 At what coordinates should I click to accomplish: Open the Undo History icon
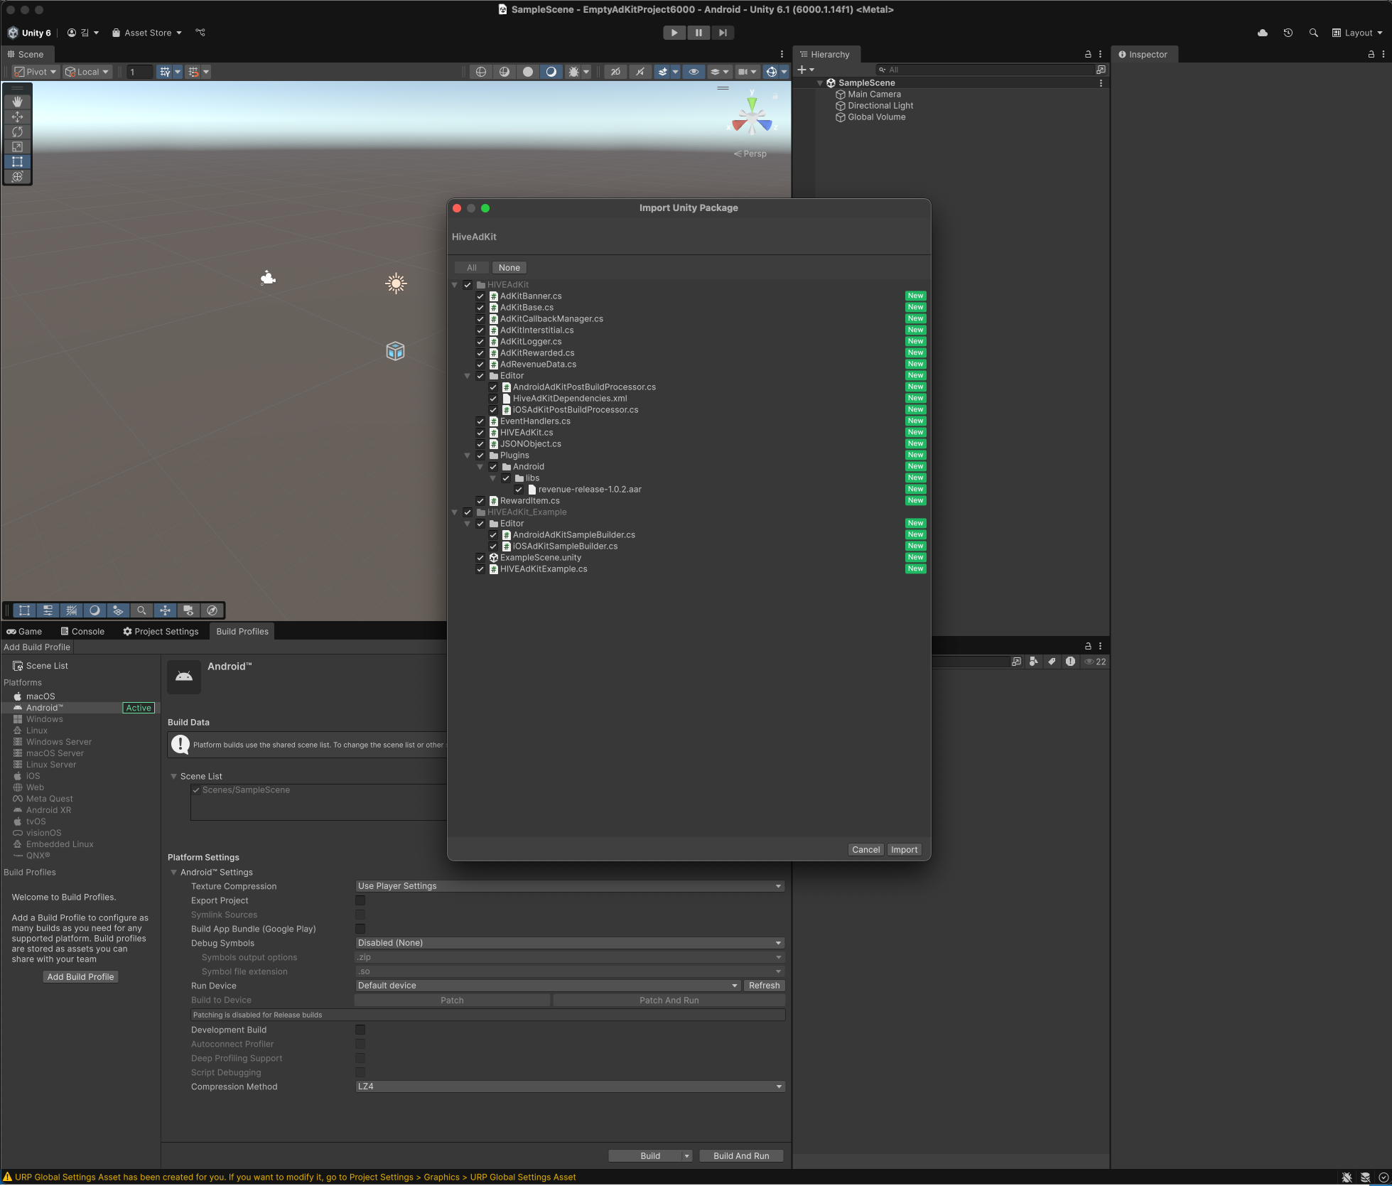[1288, 33]
